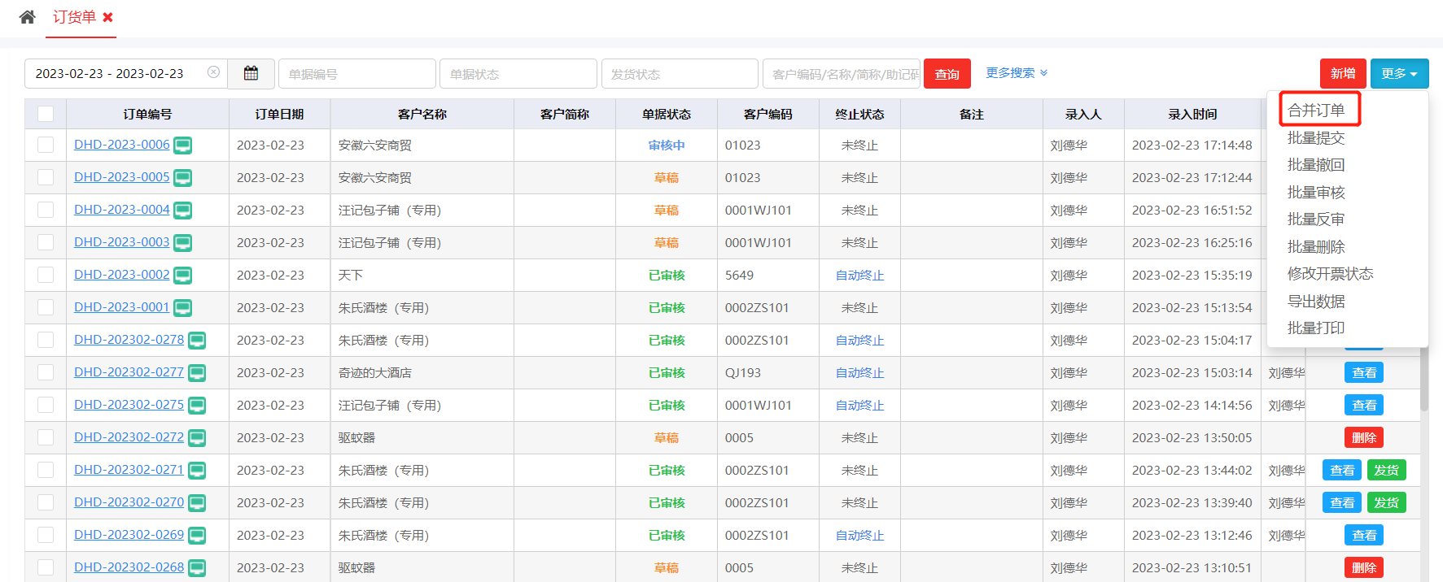The width and height of the screenshot is (1443, 582).
Task: Open monitor icon next to DHD-2023-0005
Action: [183, 178]
